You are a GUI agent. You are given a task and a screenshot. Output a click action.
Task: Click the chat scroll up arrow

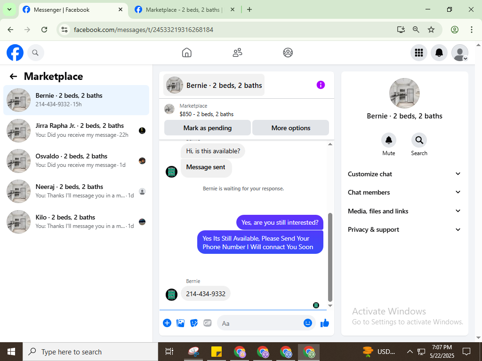pos(330,144)
